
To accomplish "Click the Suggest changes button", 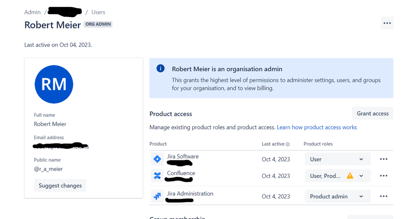I will (x=60, y=186).
